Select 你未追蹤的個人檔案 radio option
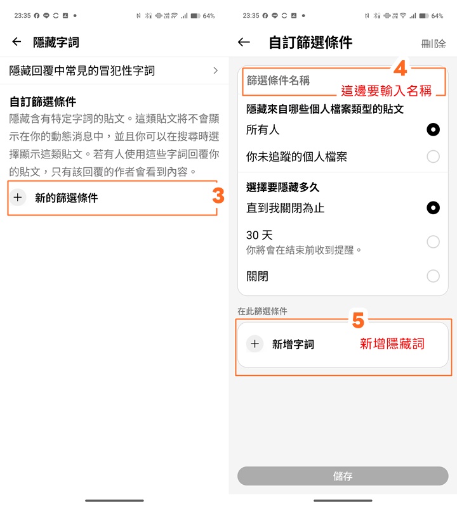457x507 pixels. pos(433,157)
